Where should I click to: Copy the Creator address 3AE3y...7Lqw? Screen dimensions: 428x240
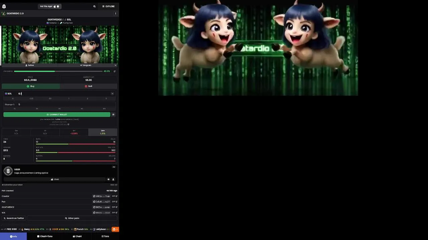point(102,196)
